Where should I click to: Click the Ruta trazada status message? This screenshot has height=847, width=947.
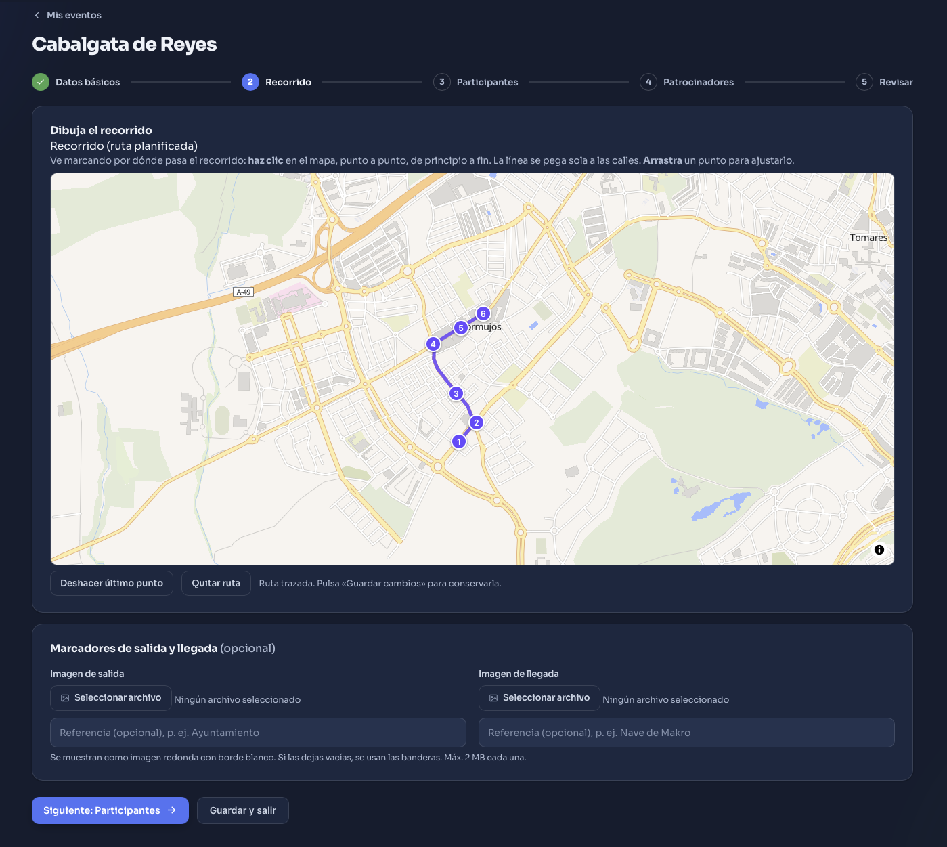pos(380,583)
